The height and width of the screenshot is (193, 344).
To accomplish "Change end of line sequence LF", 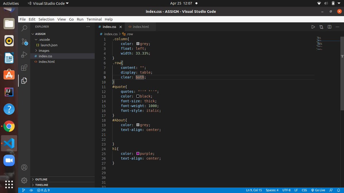I will (296, 190).
